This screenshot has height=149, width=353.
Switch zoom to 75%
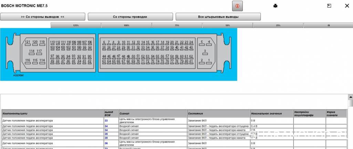tap(177, 26)
